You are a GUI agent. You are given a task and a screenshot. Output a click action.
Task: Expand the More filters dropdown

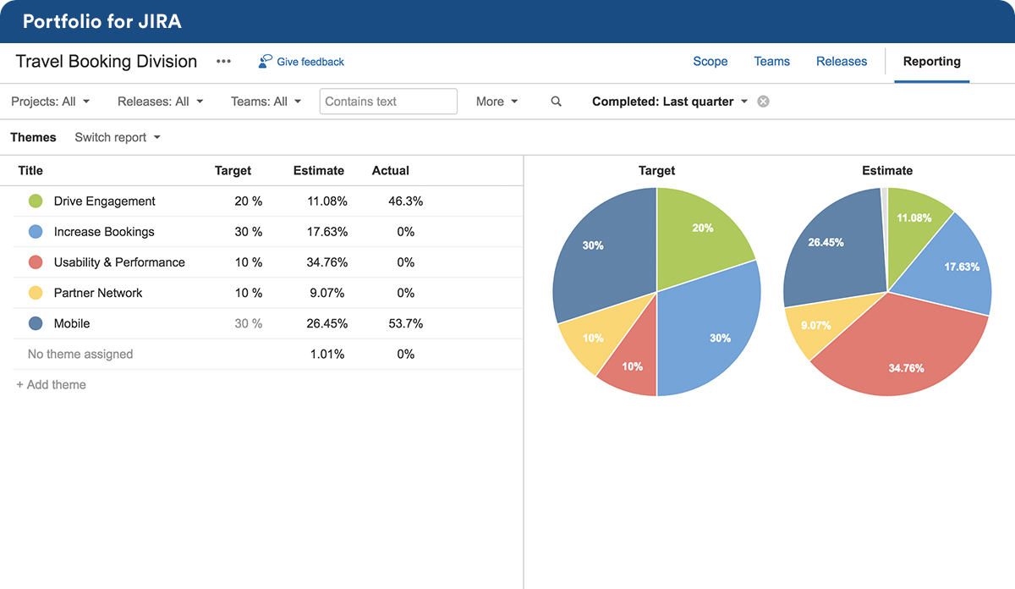pyautogui.click(x=497, y=102)
